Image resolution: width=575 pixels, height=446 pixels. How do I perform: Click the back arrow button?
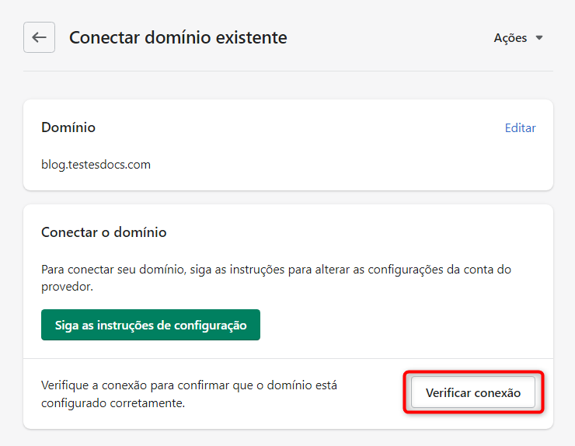(39, 37)
